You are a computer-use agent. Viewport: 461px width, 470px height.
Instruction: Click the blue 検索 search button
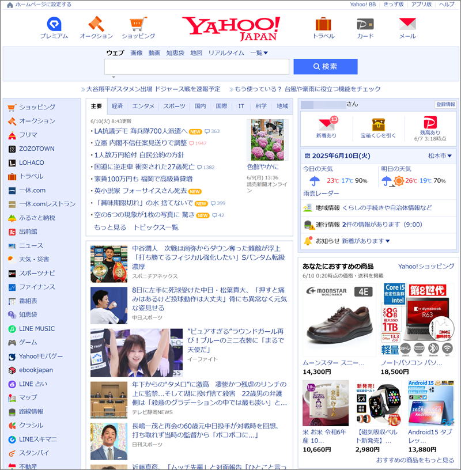point(326,67)
